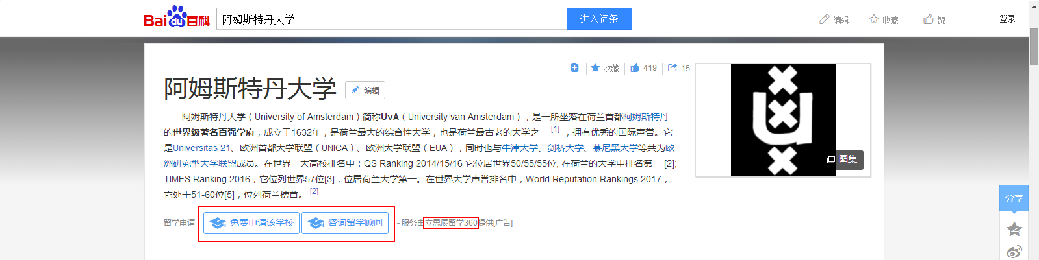Click the scrollbar up arrow
Image resolution: width=1039 pixels, height=260 pixels.
1034,5
